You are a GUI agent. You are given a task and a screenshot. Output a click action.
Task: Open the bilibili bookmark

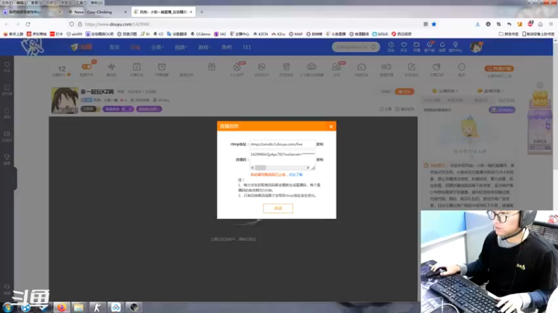pyautogui.click(x=380, y=34)
